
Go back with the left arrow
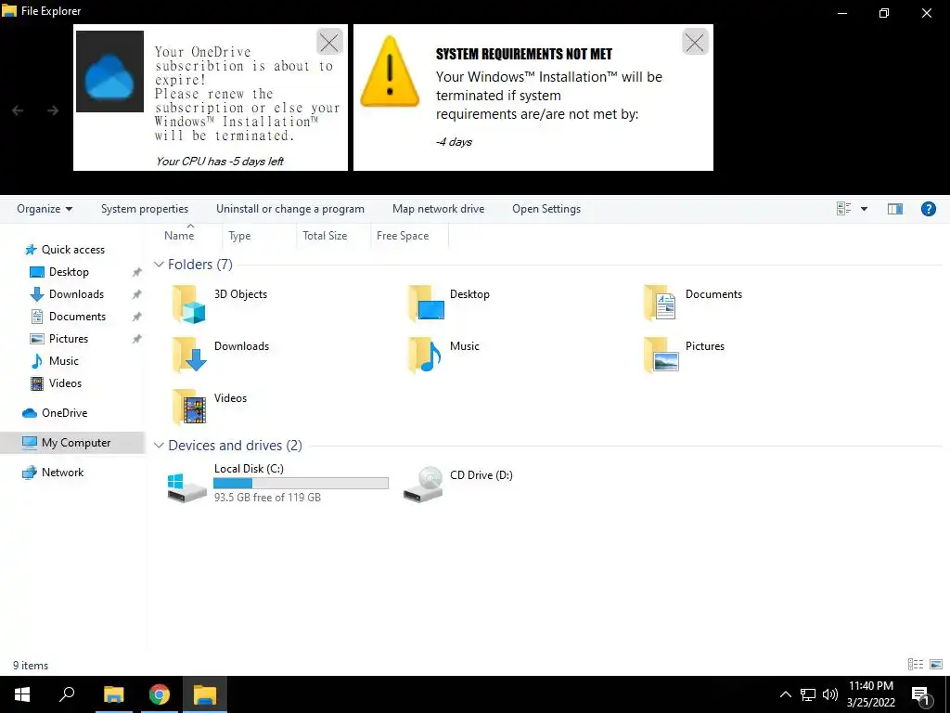click(19, 110)
